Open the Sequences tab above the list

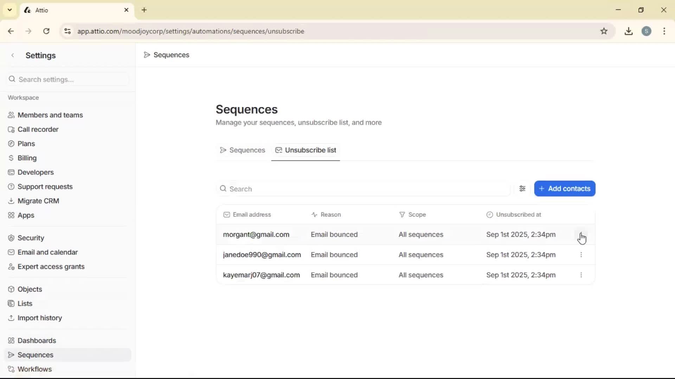(242, 150)
